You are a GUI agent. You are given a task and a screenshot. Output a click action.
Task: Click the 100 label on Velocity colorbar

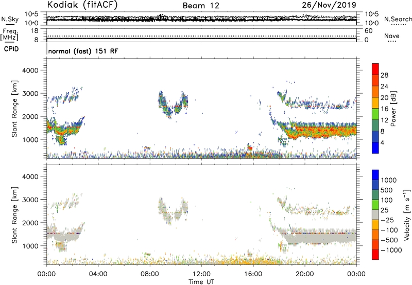click(387, 200)
